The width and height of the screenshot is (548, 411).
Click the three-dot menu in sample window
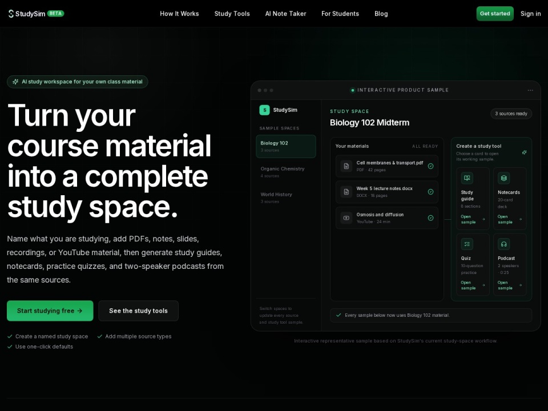coord(530,90)
